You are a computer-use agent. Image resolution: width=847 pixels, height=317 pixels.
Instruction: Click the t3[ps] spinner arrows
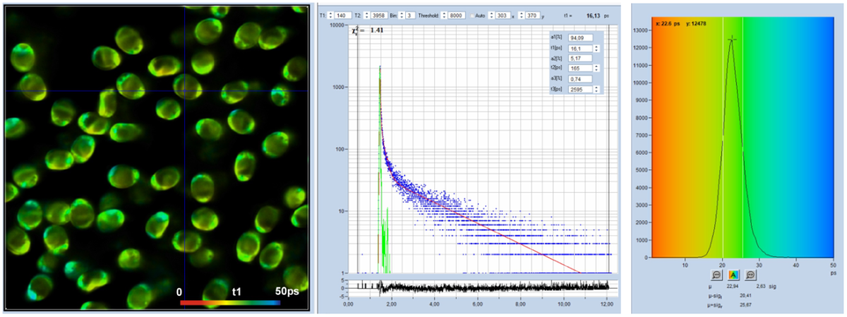tap(597, 89)
